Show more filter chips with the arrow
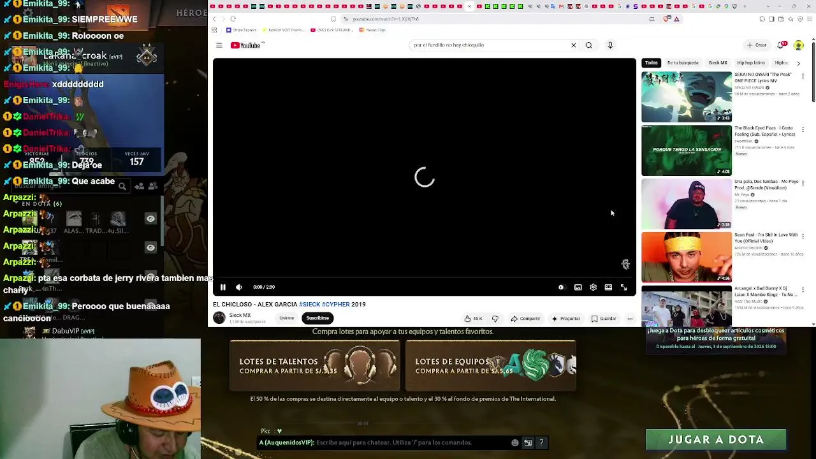Viewport: 816px width, 459px height. tap(798, 63)
